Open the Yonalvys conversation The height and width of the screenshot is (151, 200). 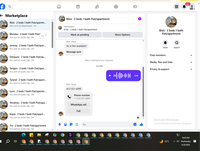(25, 104)
